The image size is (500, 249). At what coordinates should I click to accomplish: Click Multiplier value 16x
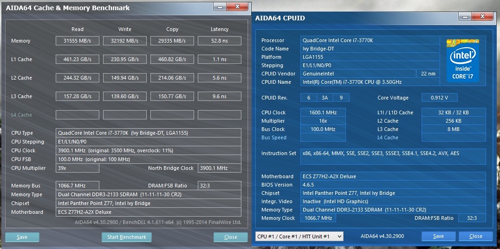pyautogui.click(x=323, y=121)
